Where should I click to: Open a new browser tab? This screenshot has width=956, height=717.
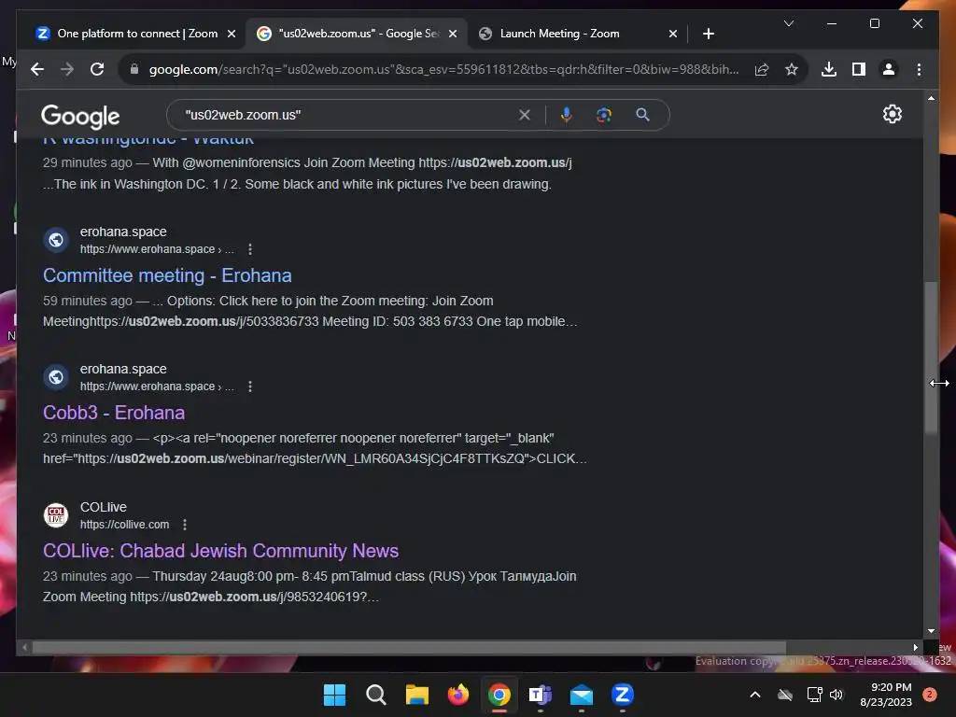[708, 34]
